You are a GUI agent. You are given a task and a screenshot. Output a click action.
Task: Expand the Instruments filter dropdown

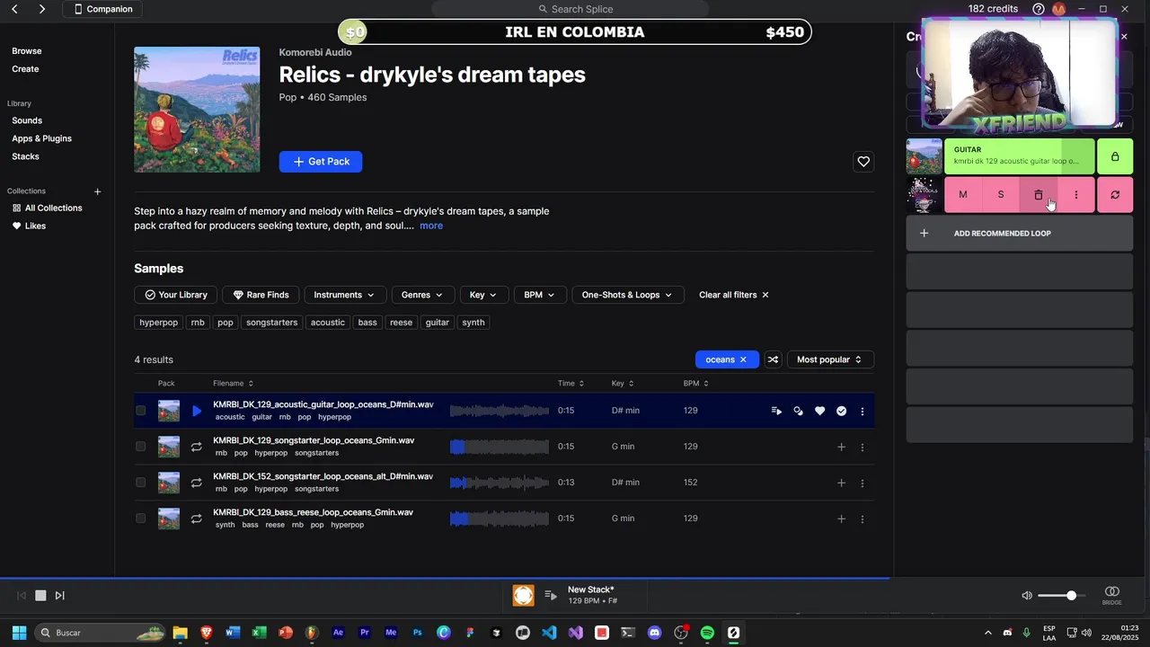point(344,295)
